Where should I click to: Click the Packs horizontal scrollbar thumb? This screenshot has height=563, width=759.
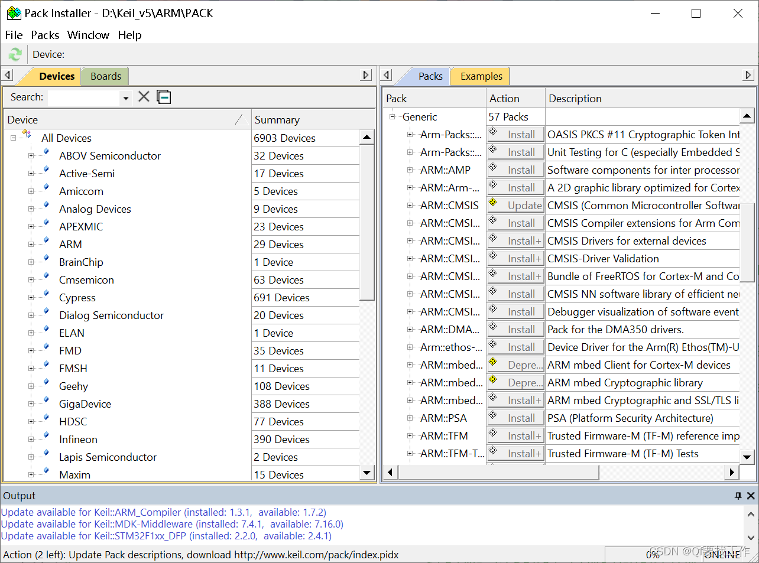[x=498, y=472]
